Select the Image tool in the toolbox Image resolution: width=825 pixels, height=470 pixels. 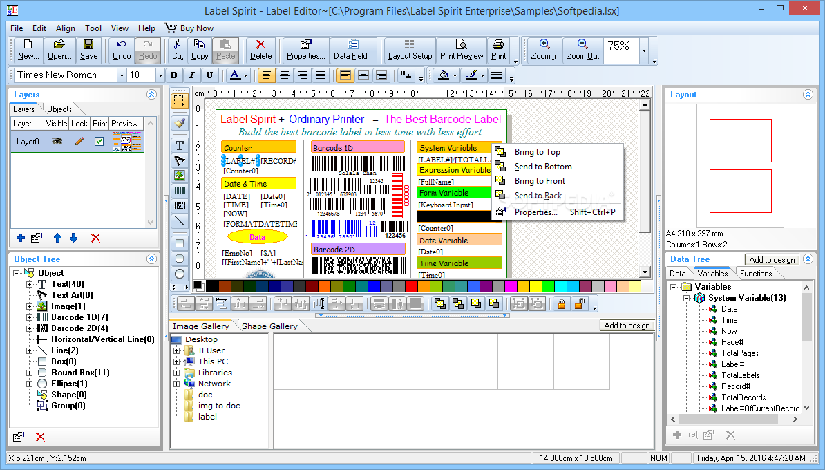[x=180, y=176]
